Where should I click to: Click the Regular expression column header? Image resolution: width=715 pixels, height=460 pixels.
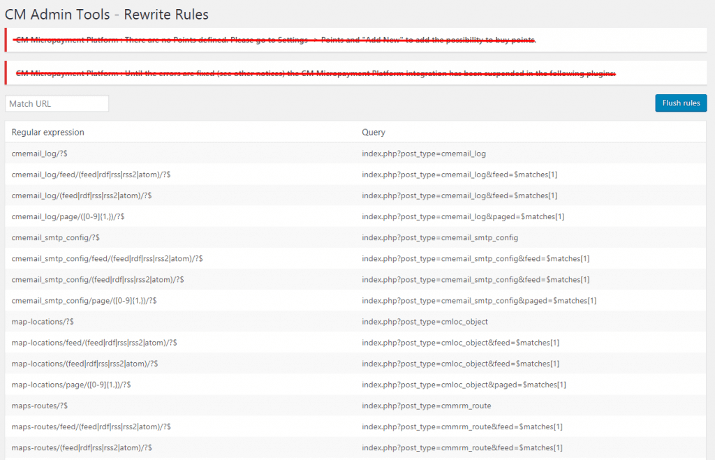[x=48, y=132]
